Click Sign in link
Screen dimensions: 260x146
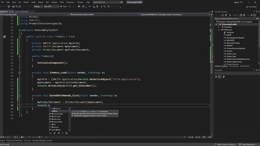click(x=236, y=2)
